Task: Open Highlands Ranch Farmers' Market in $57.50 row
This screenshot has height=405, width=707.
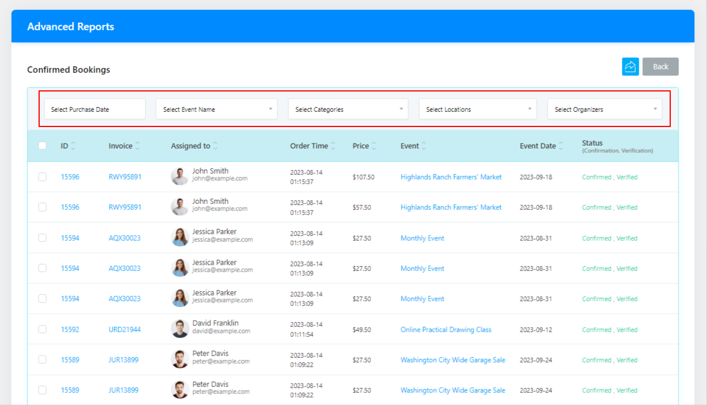Action: pyautogui.click(x=451, y=207)
